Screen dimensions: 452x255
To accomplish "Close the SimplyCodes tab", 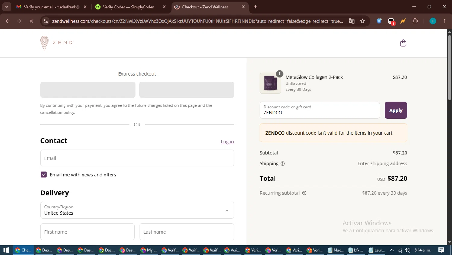I will click(164, 7).
